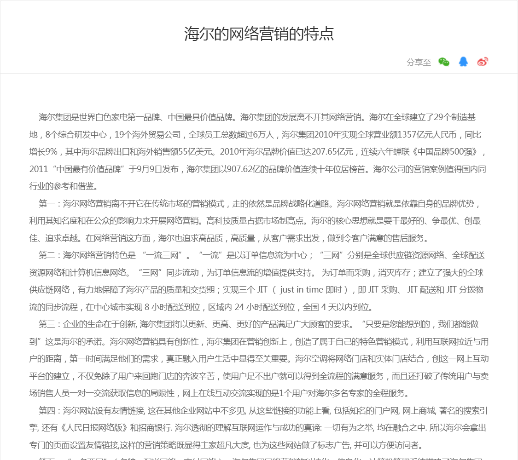Click the line starting 资源网络和计算机信息网络
Screen dimensions: 518x460
tap(256, 273)
